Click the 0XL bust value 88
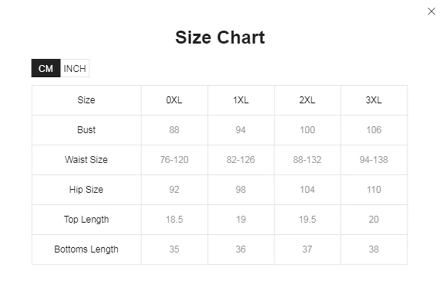Viewport: 445px width, 290px height. pyautogui.click(x=174, y=130)
